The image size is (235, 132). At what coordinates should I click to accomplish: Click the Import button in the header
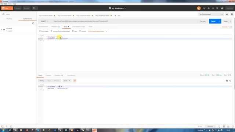click(x=18, y=8)
